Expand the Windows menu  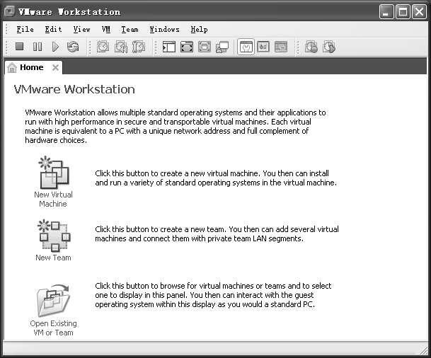[164, 30]
